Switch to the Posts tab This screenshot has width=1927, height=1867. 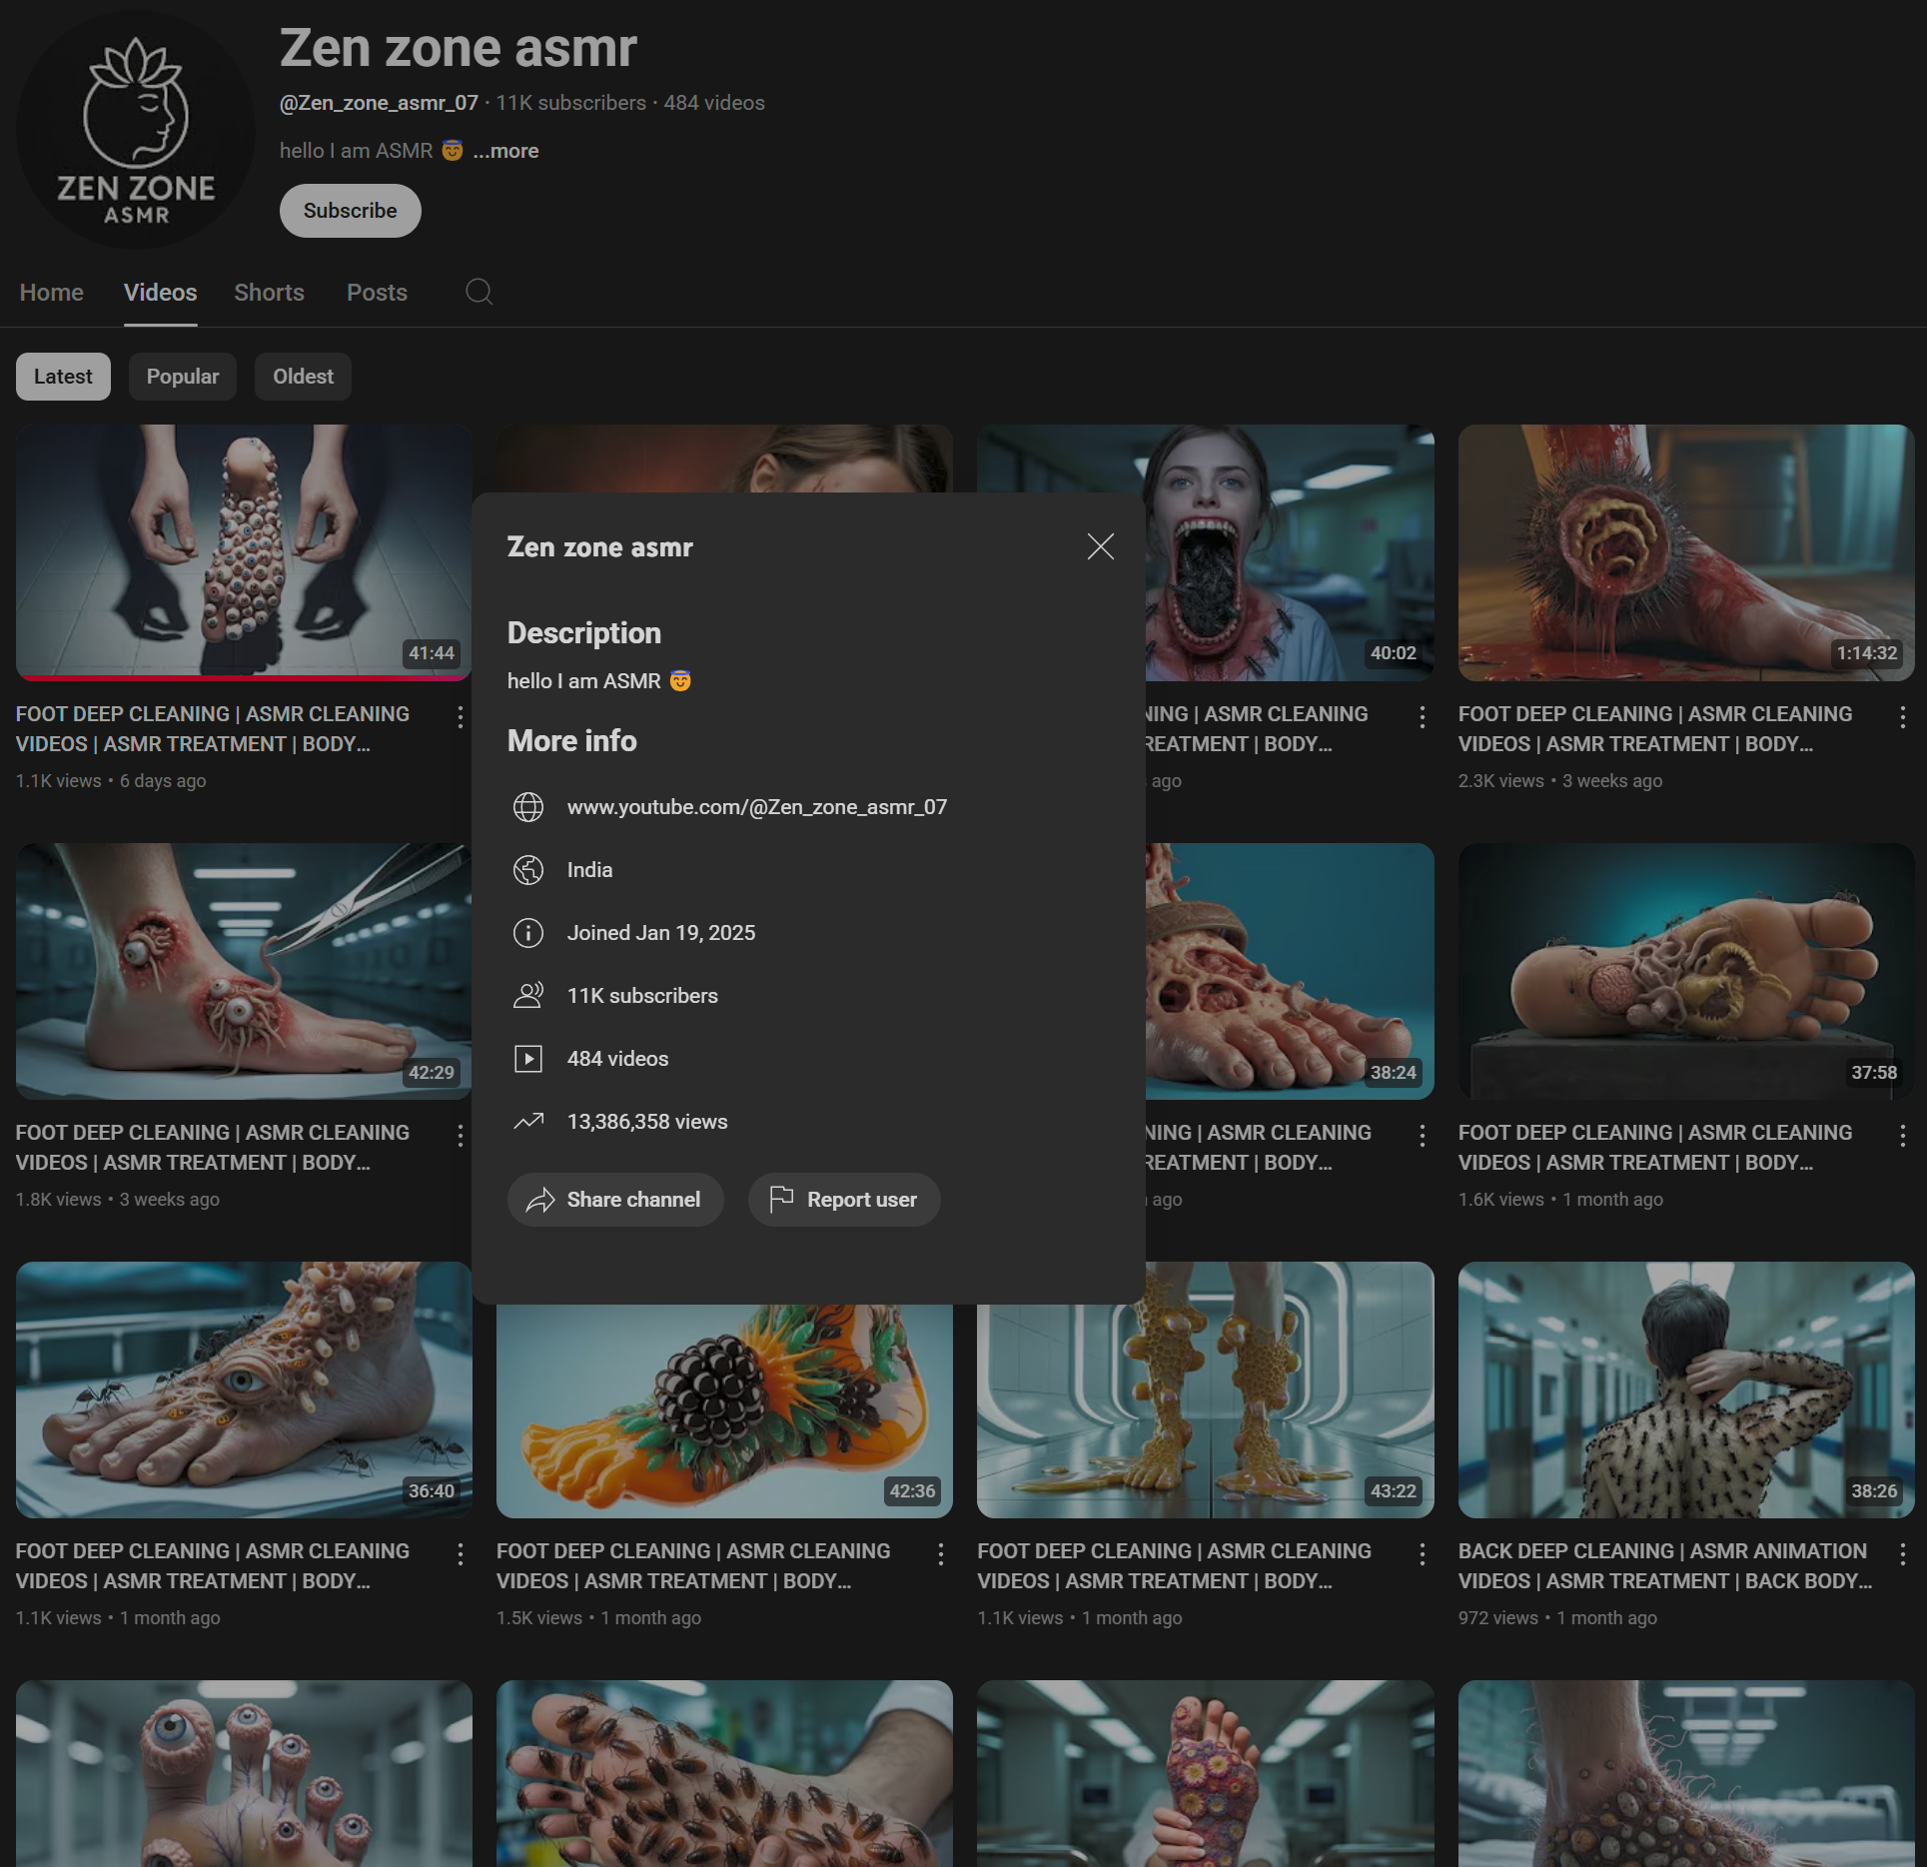point(377,293)
